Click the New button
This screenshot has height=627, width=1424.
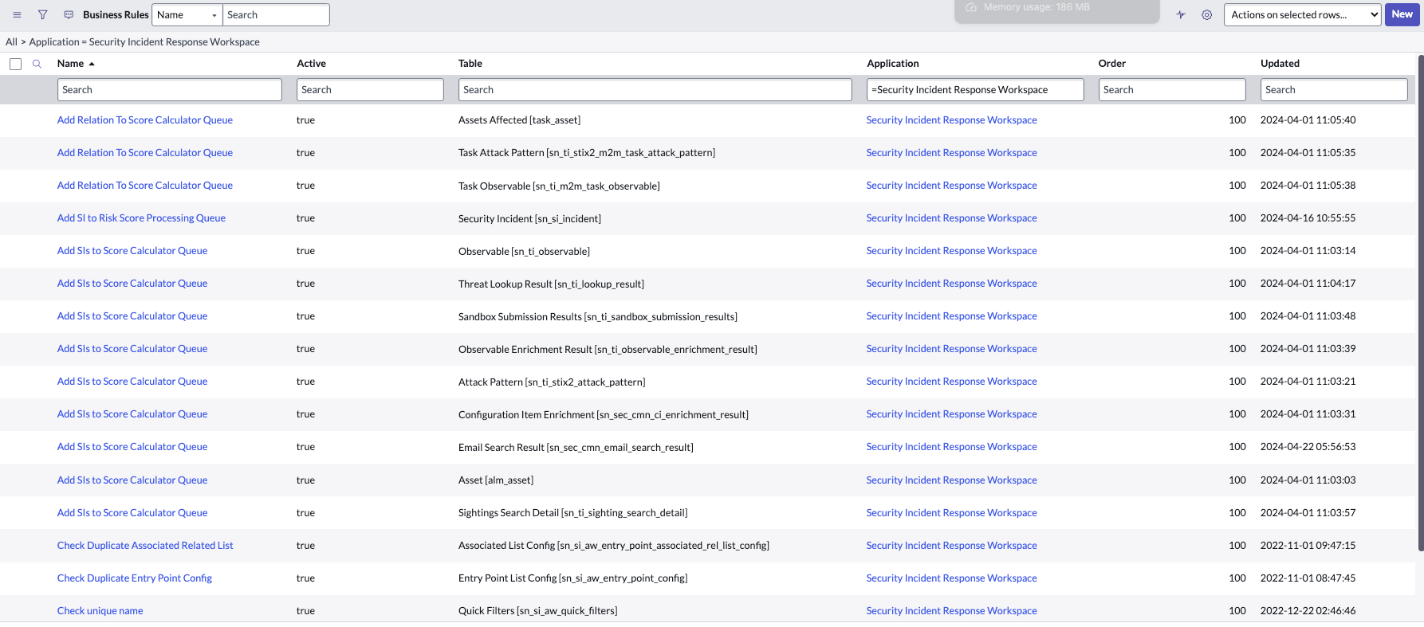[x=1402, y=14]
